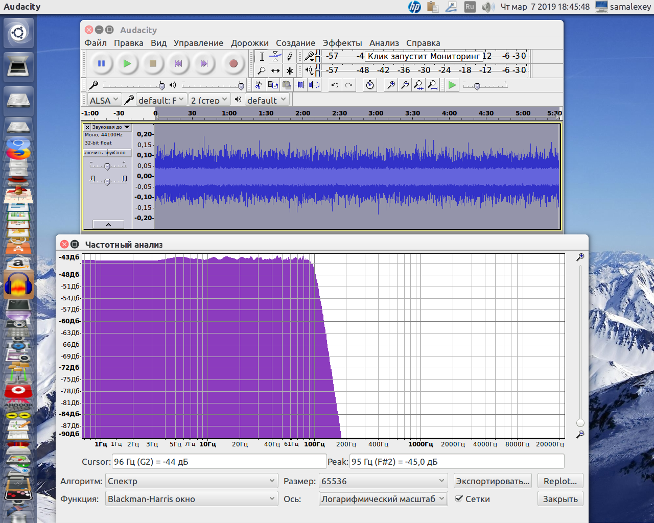Start playback with the green Play button
This screenshot has width=654, height=523.
tap(127, 63)
